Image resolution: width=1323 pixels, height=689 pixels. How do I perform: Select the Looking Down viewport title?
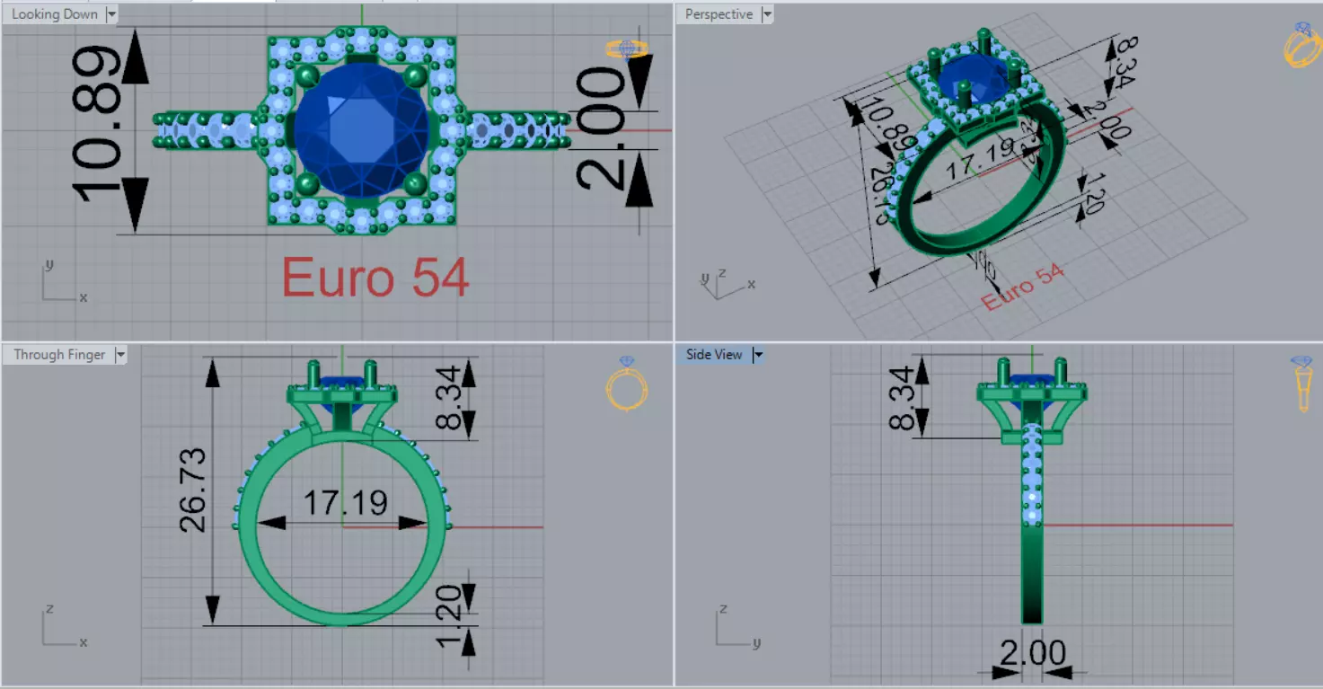pyautogui.click(x=54, y=14)
